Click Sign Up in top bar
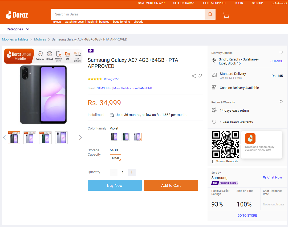Viewport: 288px width, 227px height. pos(257,3)
